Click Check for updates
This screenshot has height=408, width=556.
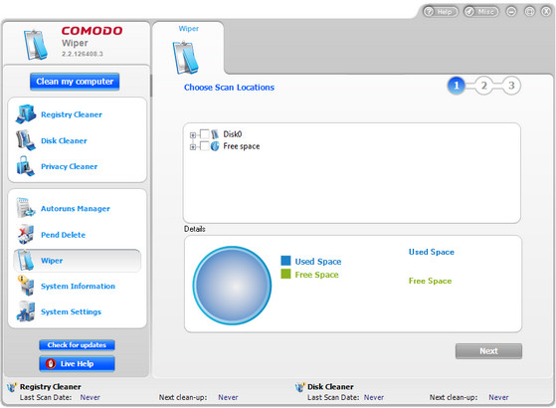pos(77,345)
